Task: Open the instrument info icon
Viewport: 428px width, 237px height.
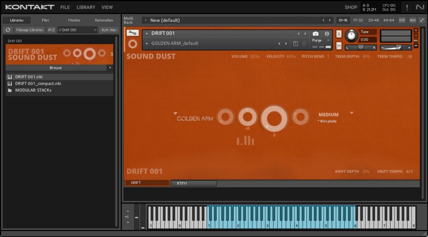Action: point(327,34)
